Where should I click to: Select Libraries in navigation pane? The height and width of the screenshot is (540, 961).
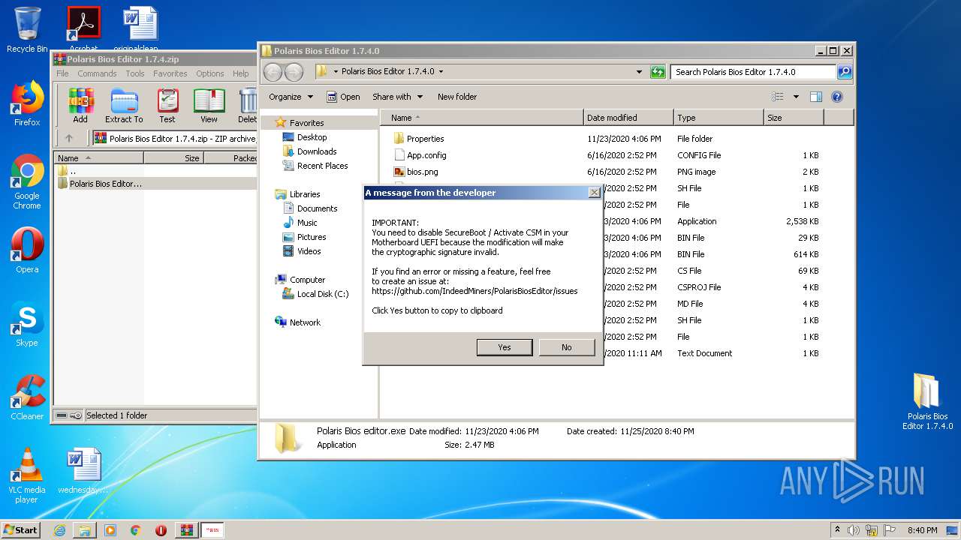305,194
